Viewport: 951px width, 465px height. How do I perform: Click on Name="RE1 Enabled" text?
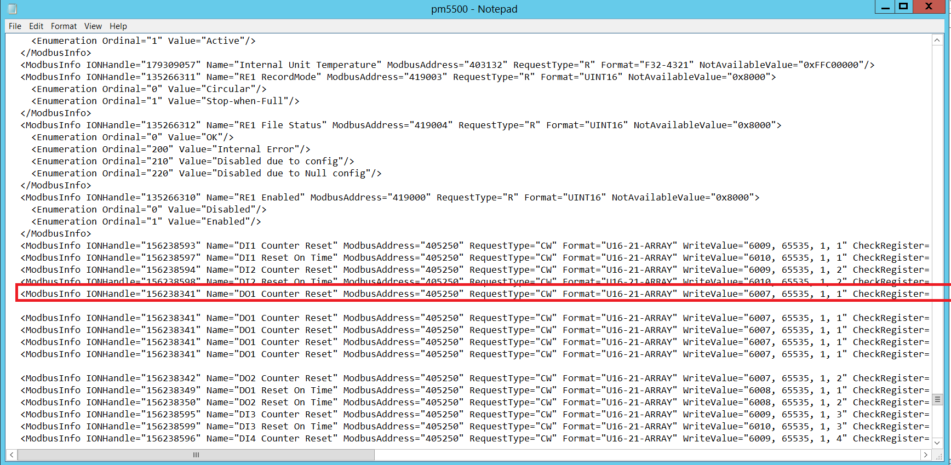[256, 197]
